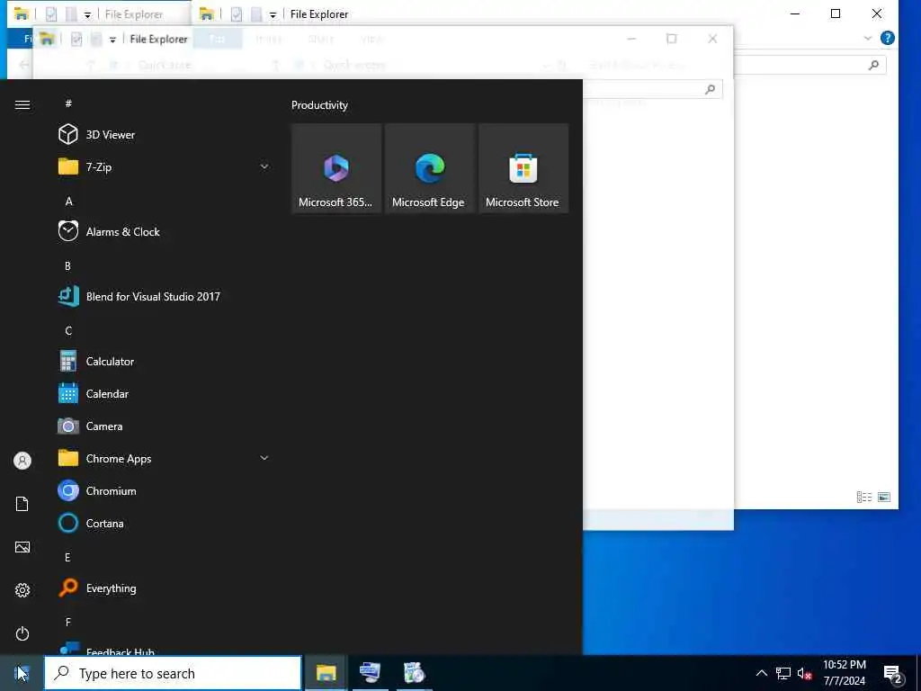Launch Chromium browser from list
Screen dimensions: 921x691
[165, 490]
